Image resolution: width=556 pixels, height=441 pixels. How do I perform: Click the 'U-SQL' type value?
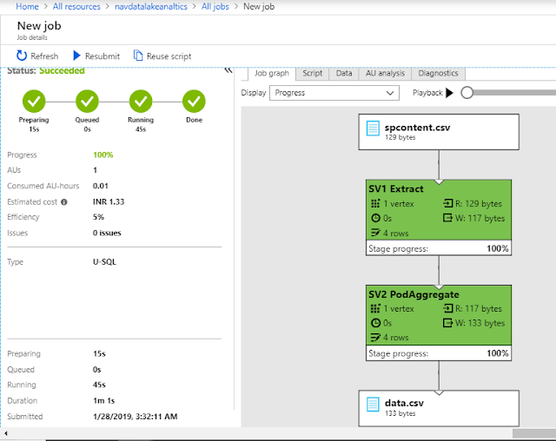(x=104, y=262)
